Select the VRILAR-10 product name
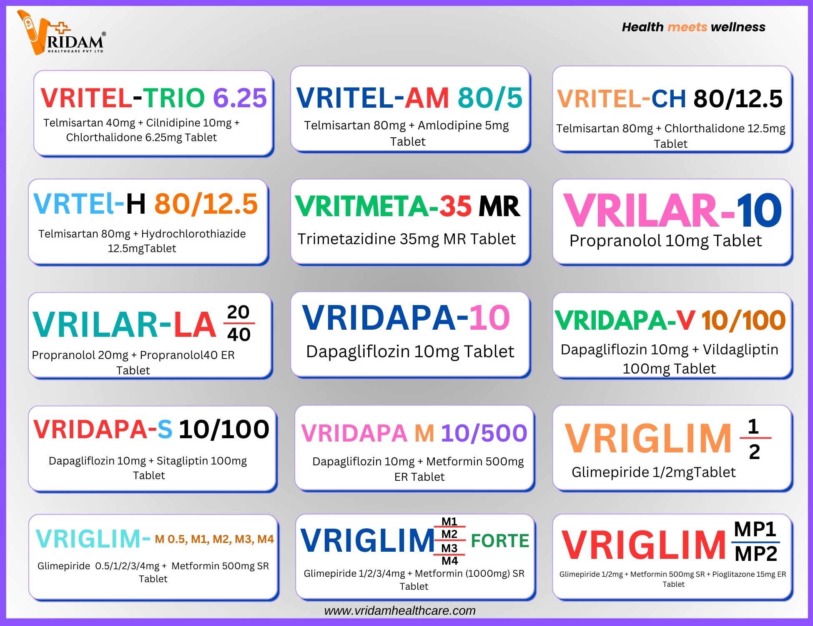Screen dimensions: 813x626 pos(672,210)
